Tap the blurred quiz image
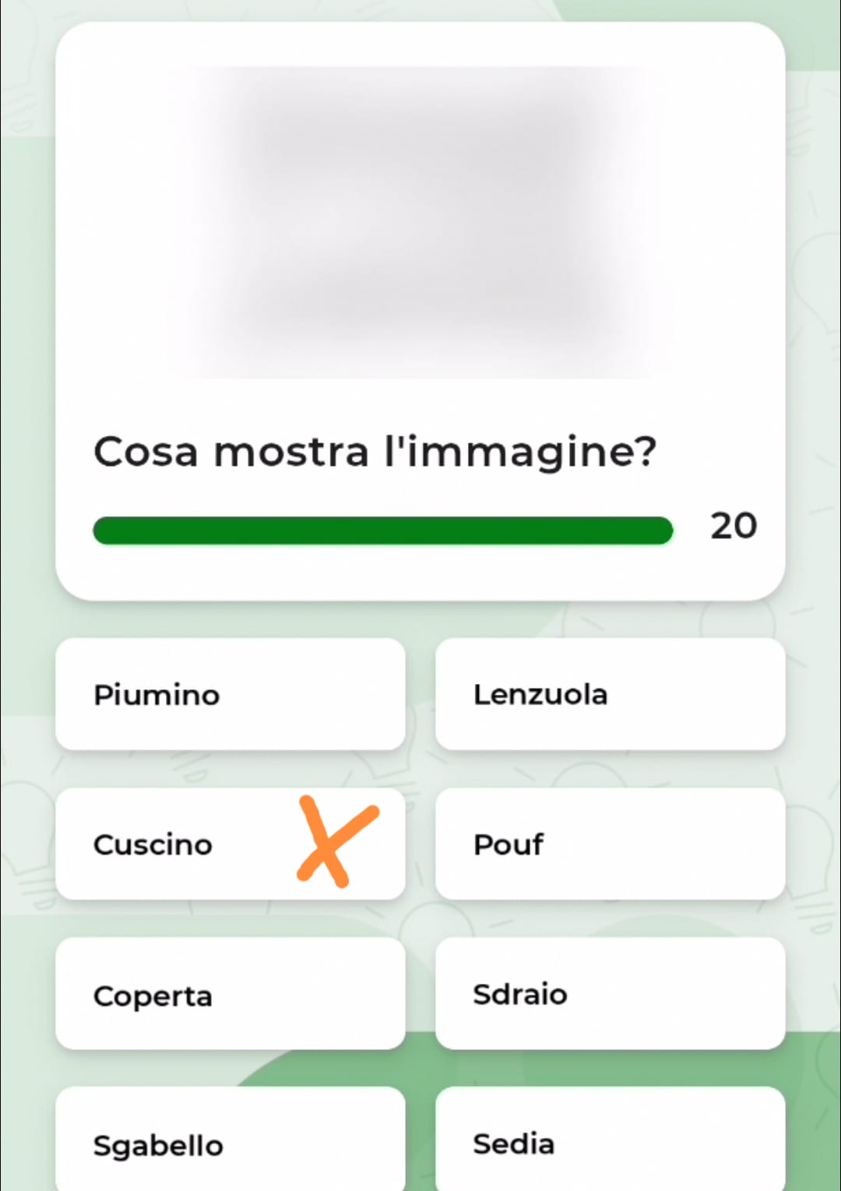Viewport: 841px width, 1191px height. (420, 222)
